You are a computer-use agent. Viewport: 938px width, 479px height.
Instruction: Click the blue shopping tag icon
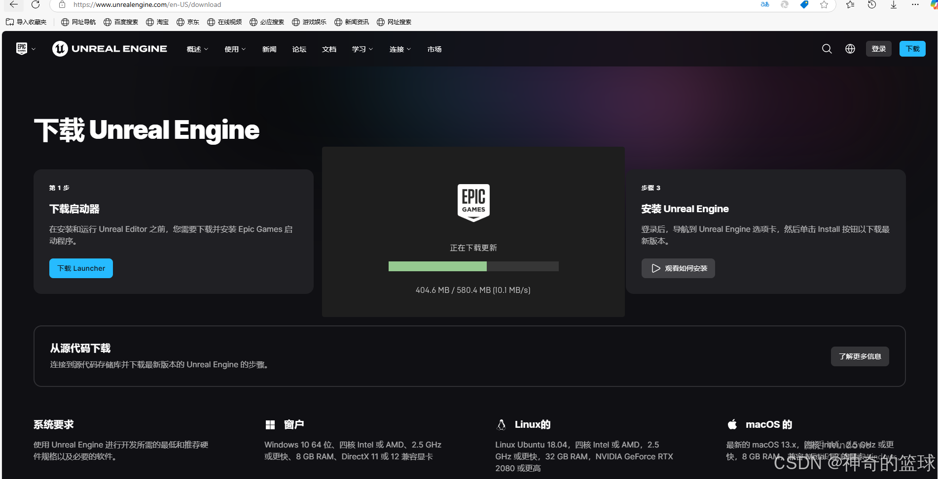coord(804,4)
